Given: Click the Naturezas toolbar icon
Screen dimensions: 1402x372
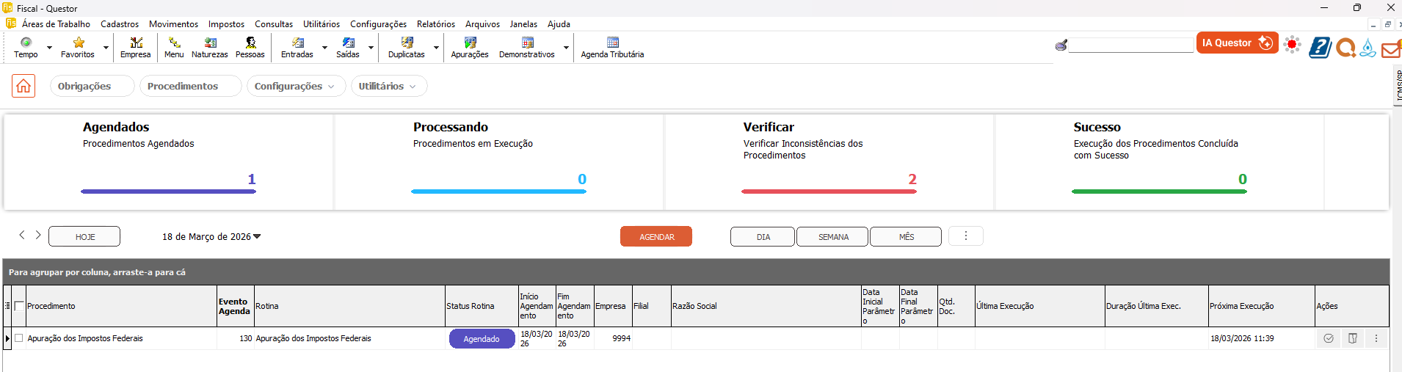Looking at the screenshot, I should [210, 47].
